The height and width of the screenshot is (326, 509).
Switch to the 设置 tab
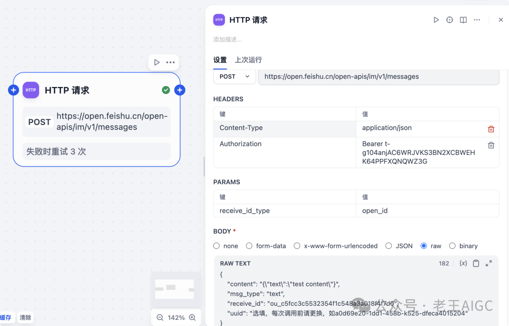tap(220, 60)
